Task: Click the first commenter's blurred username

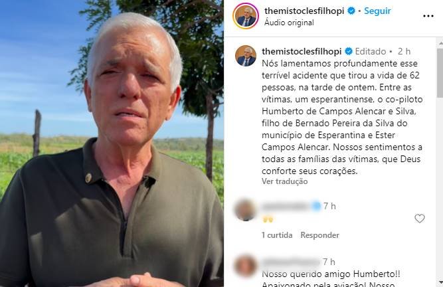Action: [x=286, y=207]
